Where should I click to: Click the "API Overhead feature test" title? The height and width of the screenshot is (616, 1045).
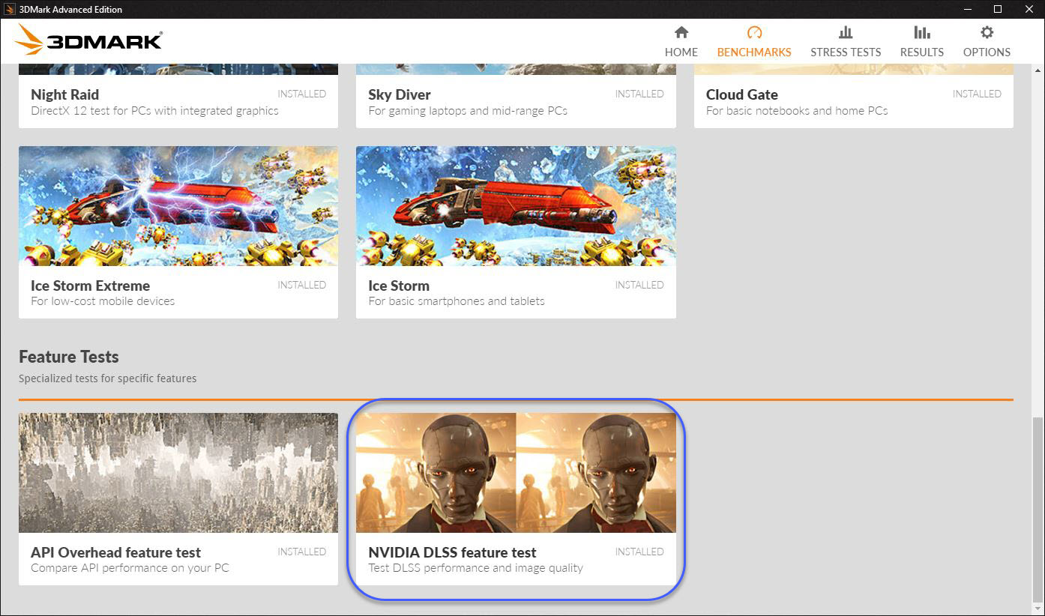[115, 552]
